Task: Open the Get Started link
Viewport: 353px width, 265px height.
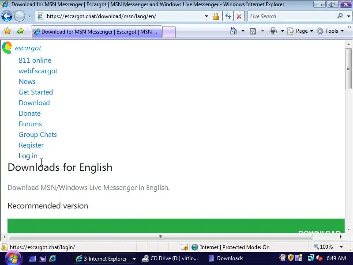Action: pyautogui.click(x=36, y=92)
